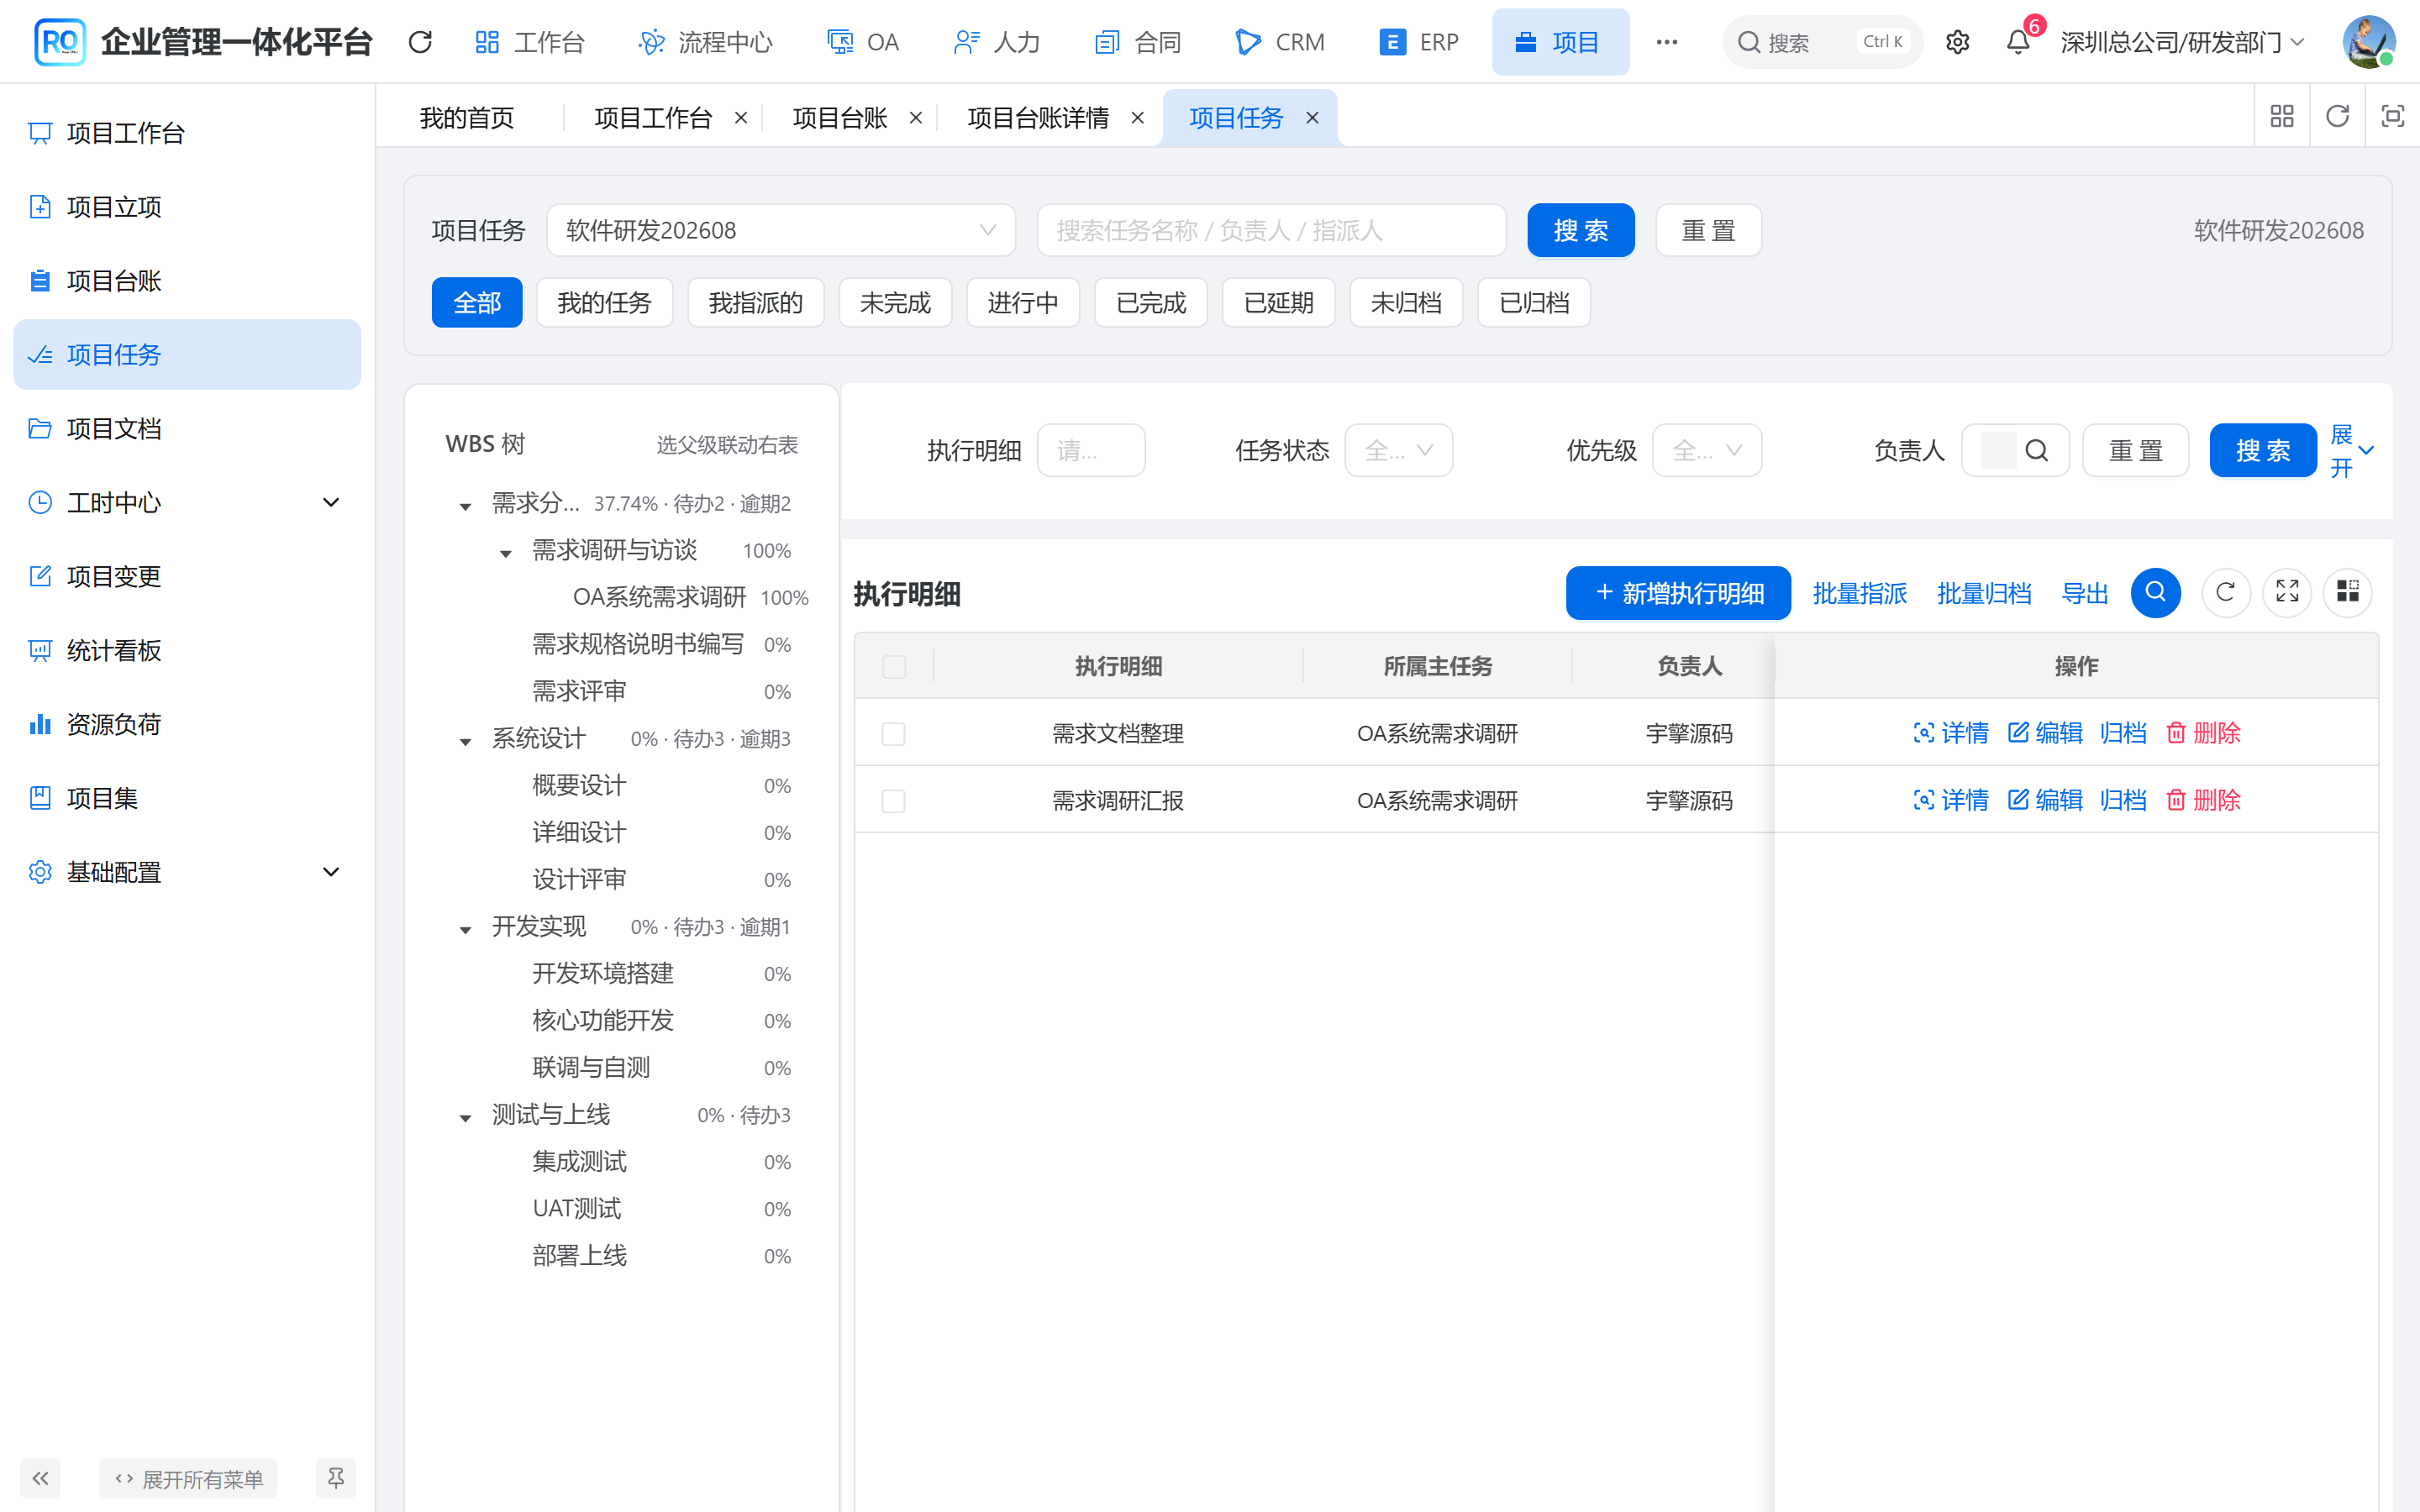Open the notifications bell
The width and height of the screenshot is (2420, 1512).
click(x=2018, y=42)
